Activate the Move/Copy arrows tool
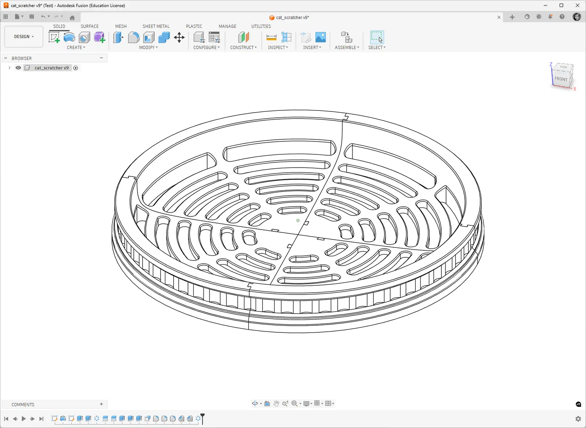The image size is (586, 428). (x=179, y=37)
